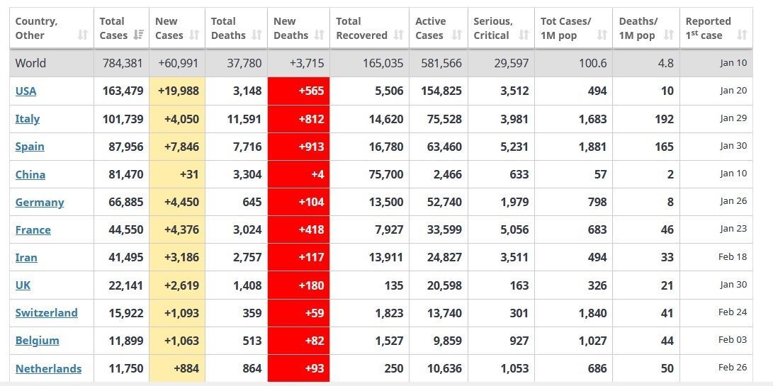773x386 pixels.
Task: Open the USA country link
Action: coord(26,91)
